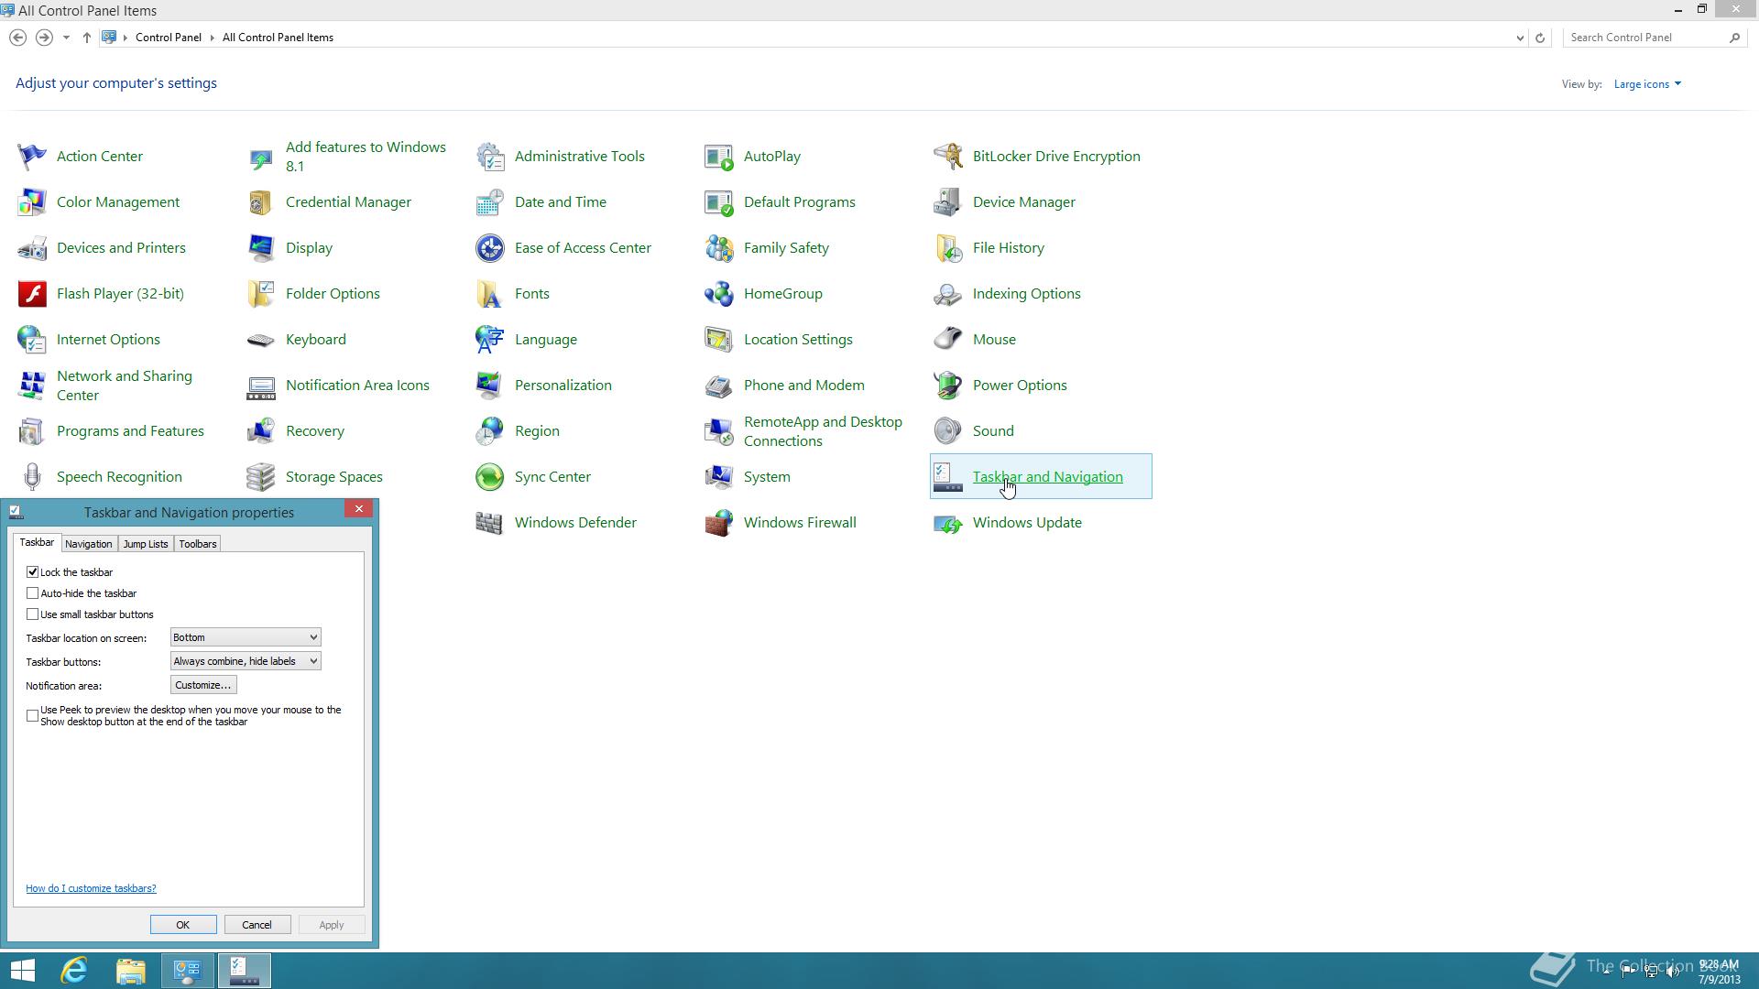
Task: Click OK in Taskbar properties dialog
Action: pos(183,925)
